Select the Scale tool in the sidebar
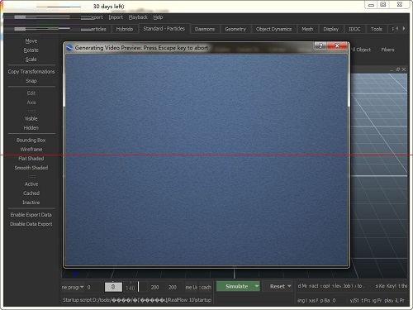This screenshot has width=413, height=310. (31, 60)
